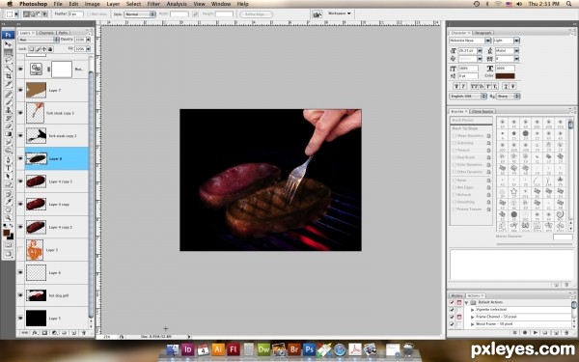Switch to the Channels tab
579x362 pixels.
coord(46,33)
